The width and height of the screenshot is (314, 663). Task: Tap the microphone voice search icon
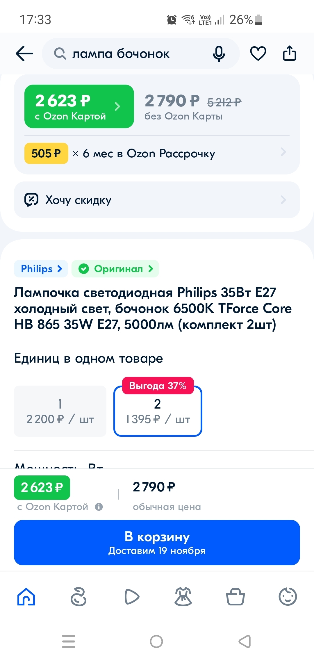(x=219, y=54)
